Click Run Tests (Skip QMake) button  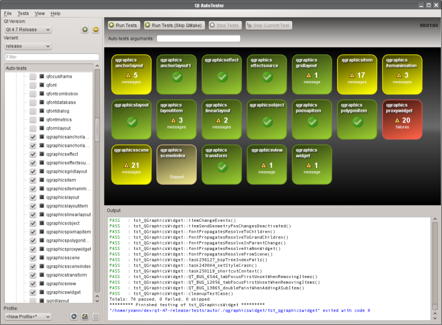pos(174,25)
